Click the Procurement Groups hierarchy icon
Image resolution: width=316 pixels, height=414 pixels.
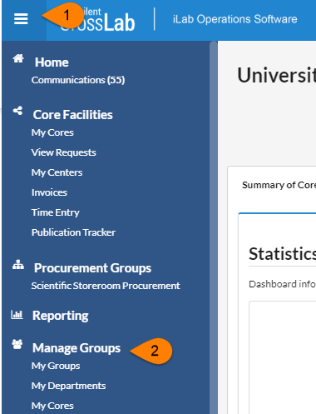pos(18,265)
